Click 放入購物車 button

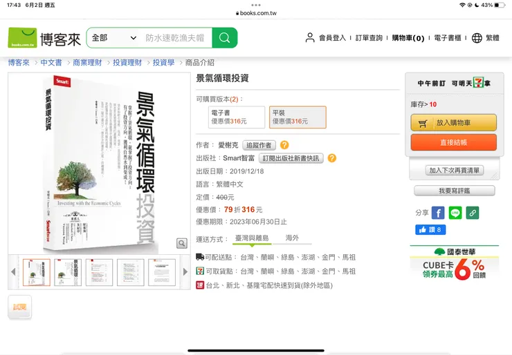[x=454, y=123]
